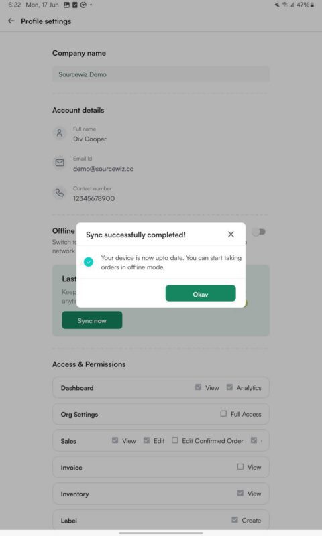Close the sync completed dialog
The image size is (322, 536).
(231, 234)
